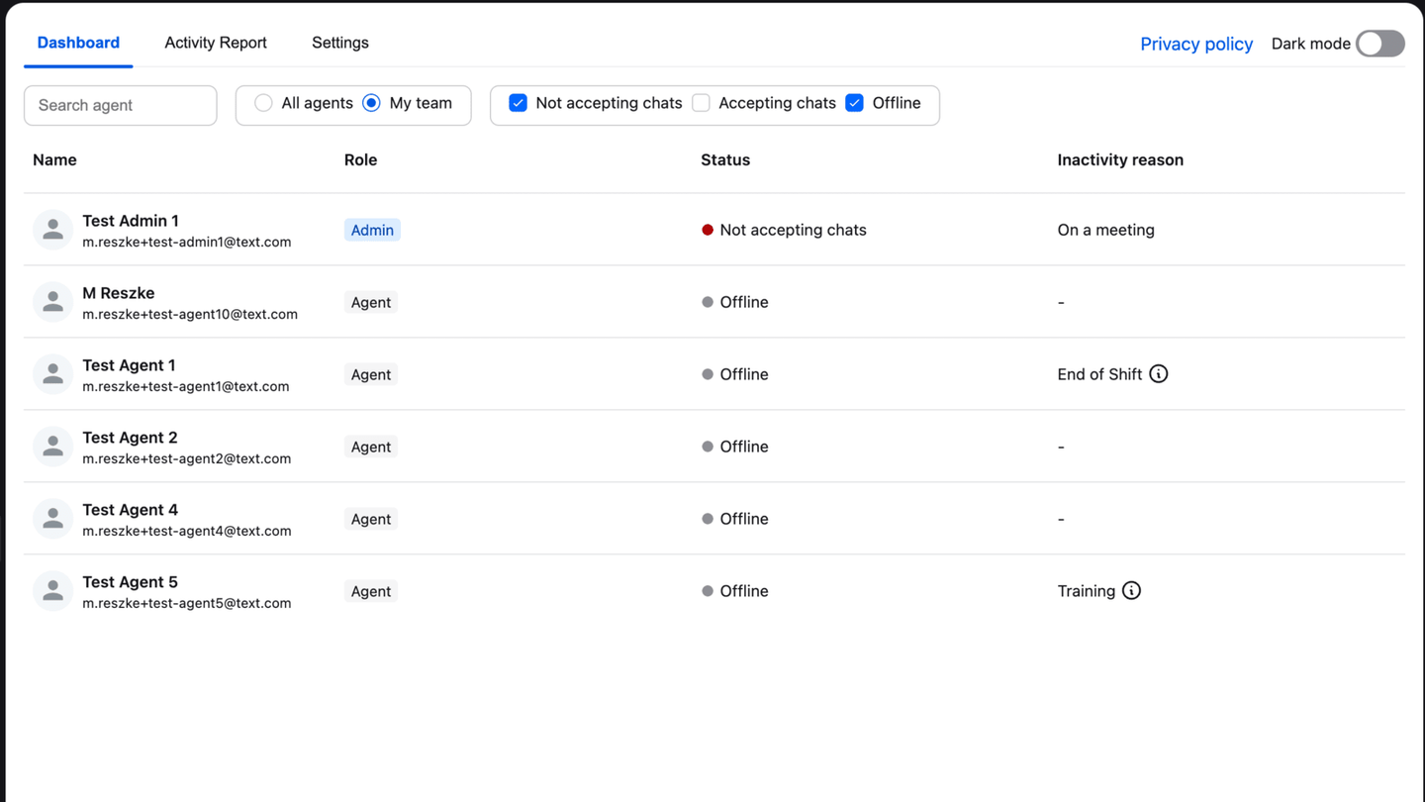
Task: Click Test Agent 2's avatar icon
Action: [53, 447]
